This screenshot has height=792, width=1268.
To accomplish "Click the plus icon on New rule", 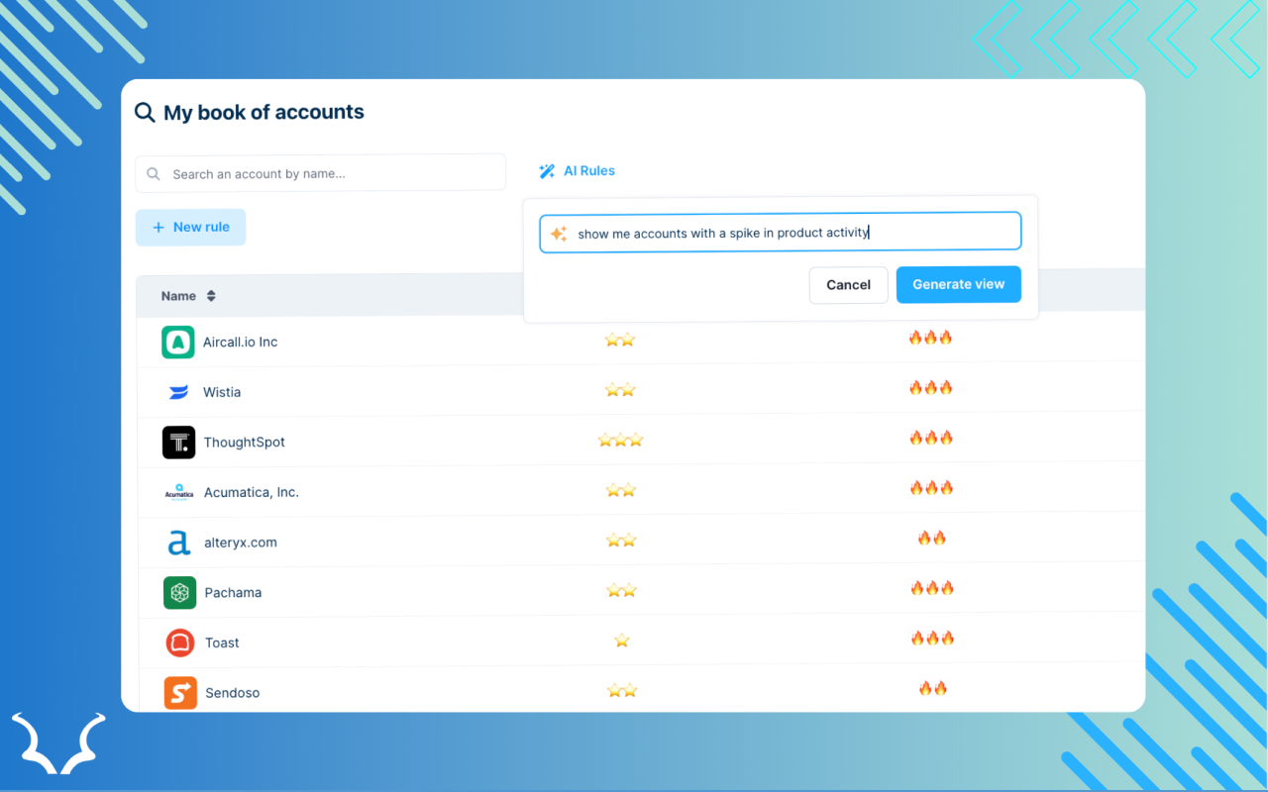I will pyautogui.click(x=158, y=228).
